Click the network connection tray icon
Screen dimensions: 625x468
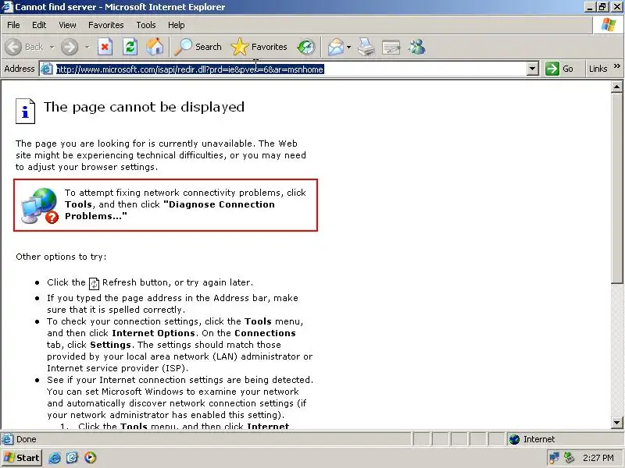click(x=554, y=458)
